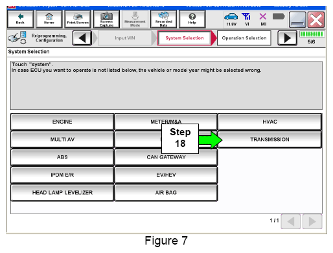Open the Recorded Data icon
Screen dimensions: 333x253
[x=163, y=19]
